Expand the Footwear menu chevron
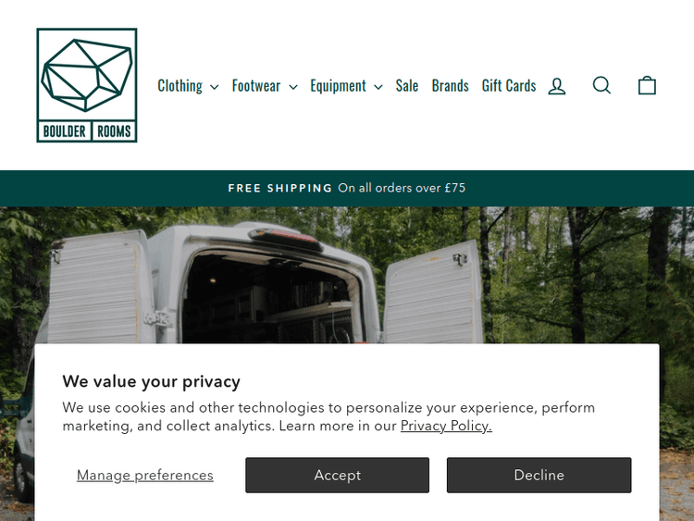This screenshot has height=521, width=694. click(x=293, y=87)
